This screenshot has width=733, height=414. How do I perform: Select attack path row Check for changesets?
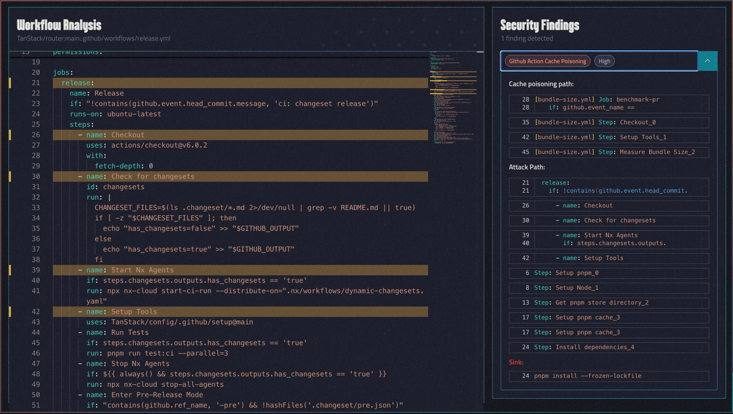pos(609,220)
